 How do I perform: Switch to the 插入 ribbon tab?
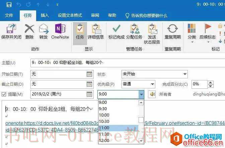pos(45,15)
